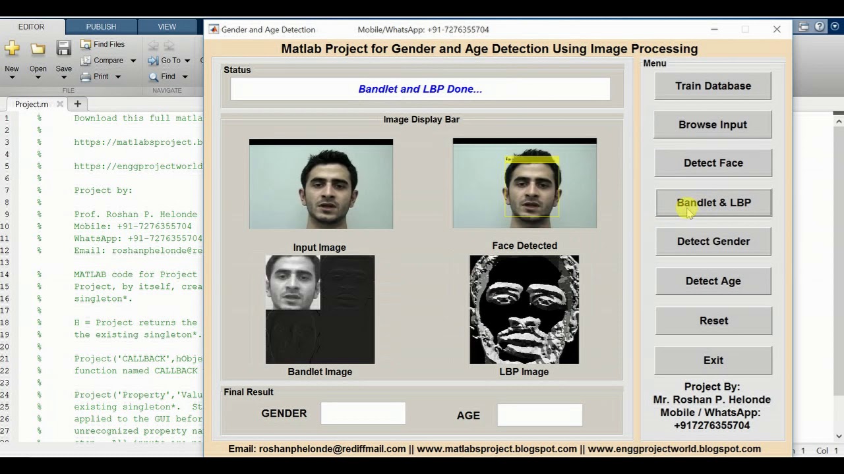Expand the Print dropdown arrow

pos(118,76)
